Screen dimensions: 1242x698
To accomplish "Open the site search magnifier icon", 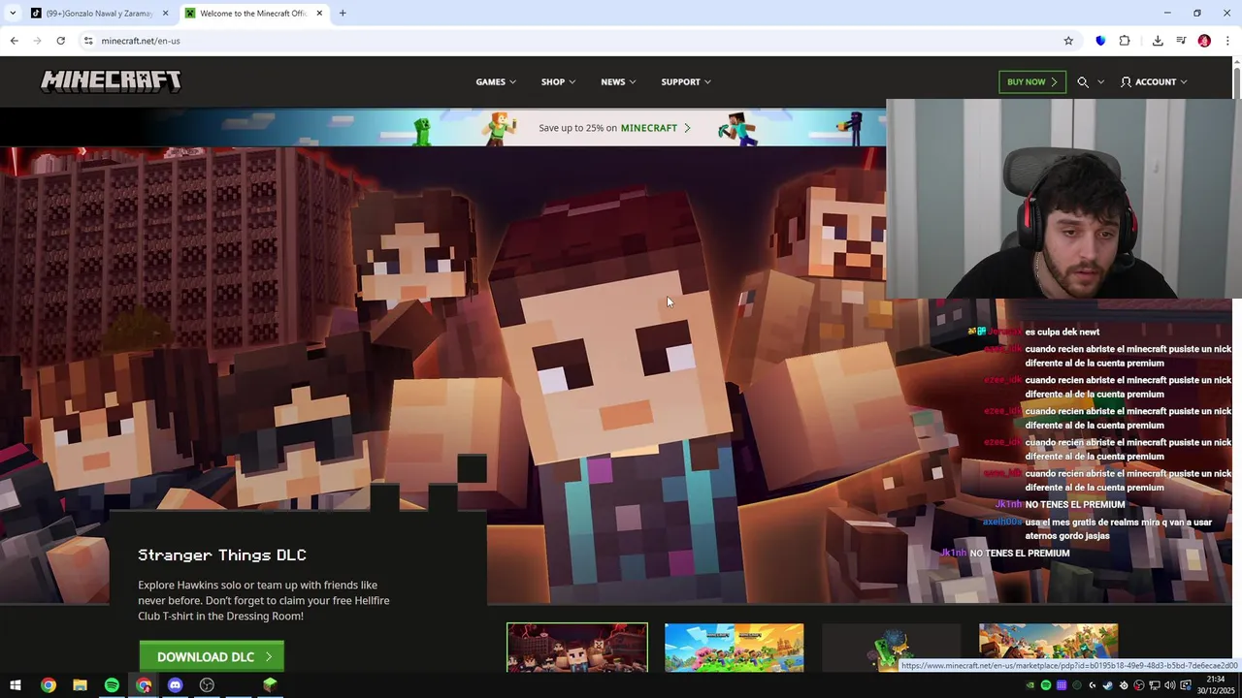I will tap(1083, 82).
